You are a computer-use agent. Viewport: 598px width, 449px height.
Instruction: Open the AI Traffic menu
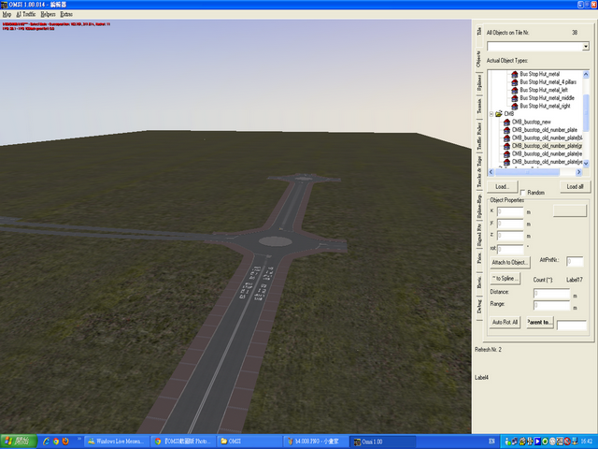[x=25, y=14]
